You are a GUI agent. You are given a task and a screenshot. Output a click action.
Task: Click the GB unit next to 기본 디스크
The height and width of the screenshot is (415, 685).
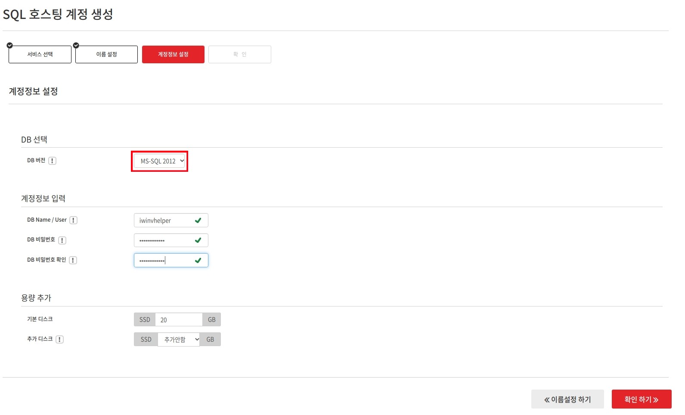[211, 319]
